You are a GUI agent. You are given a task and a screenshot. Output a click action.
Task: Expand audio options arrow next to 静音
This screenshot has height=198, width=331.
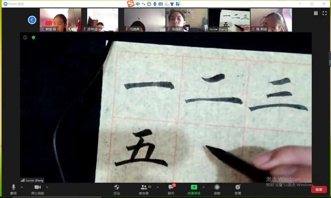click(x=22, y=187)
